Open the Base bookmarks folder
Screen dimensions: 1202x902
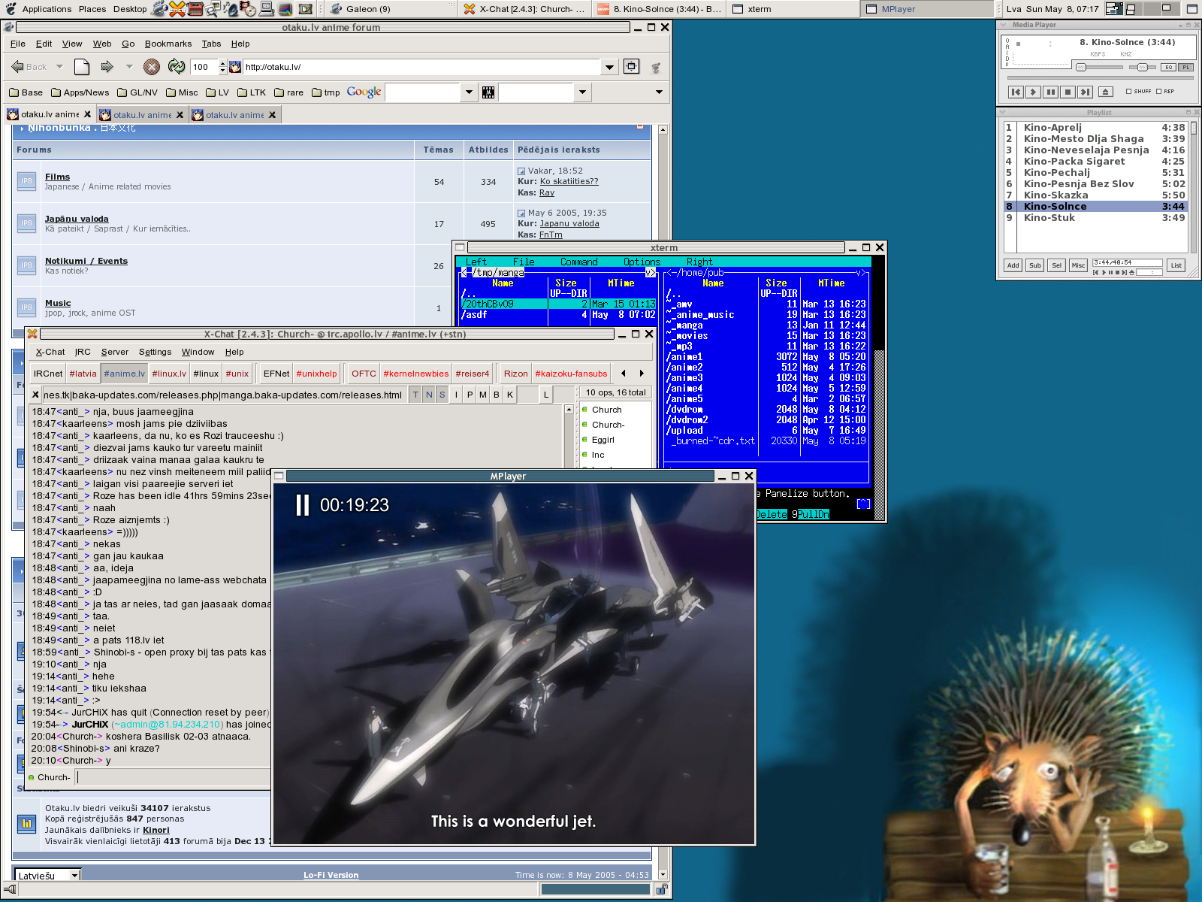[x=26, y=92]
